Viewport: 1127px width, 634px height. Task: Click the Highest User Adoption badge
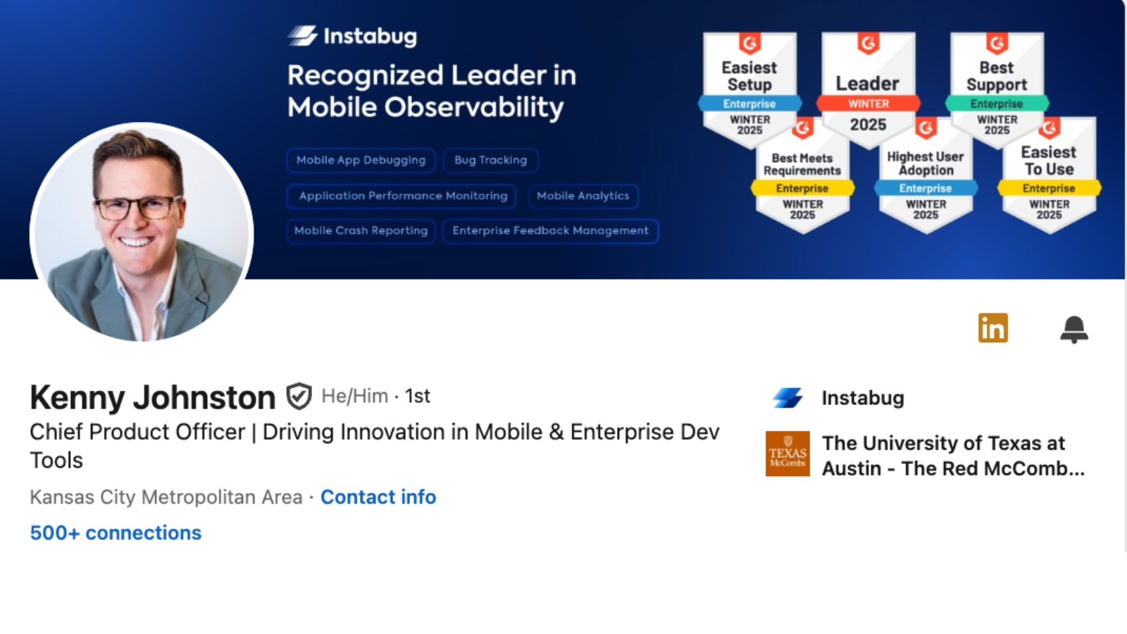[926, 176]
